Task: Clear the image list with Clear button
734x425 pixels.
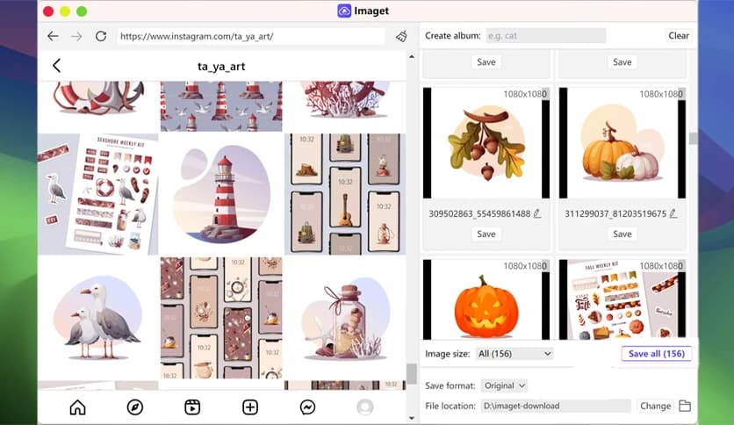Action: [679, 36]
